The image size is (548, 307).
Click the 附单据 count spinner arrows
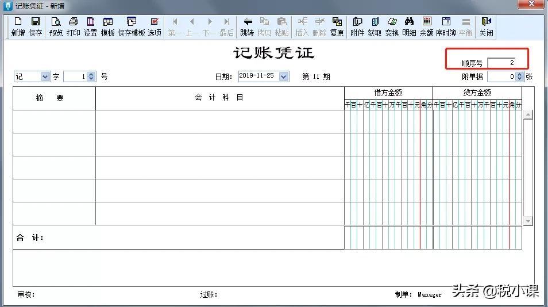click(x=520, y=76)
